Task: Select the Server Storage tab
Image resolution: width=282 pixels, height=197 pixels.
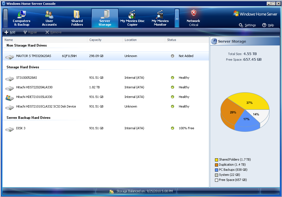Action: (105, 18)
